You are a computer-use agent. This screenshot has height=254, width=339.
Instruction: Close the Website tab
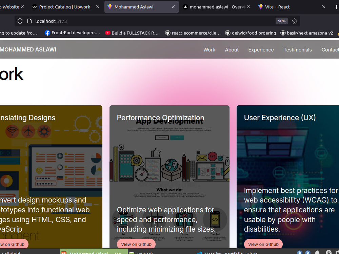22,7
